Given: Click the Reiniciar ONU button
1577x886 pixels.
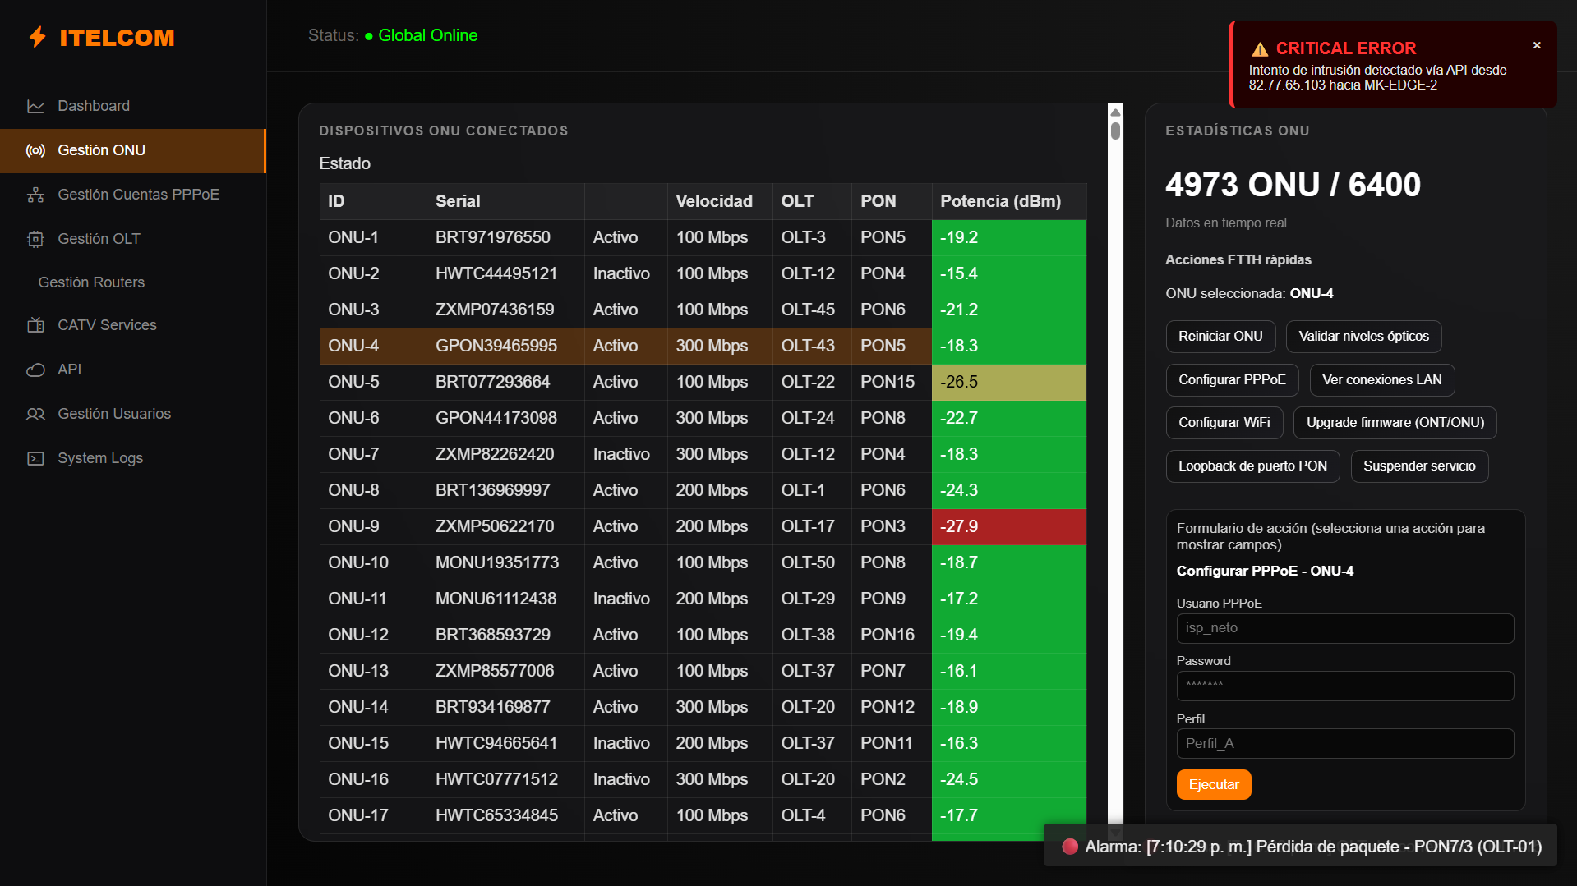Looking at the screenshot, I should (1220, 336).
